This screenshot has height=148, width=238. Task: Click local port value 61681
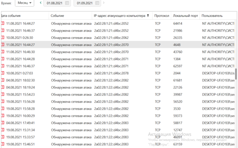click(x=178, y=80)
